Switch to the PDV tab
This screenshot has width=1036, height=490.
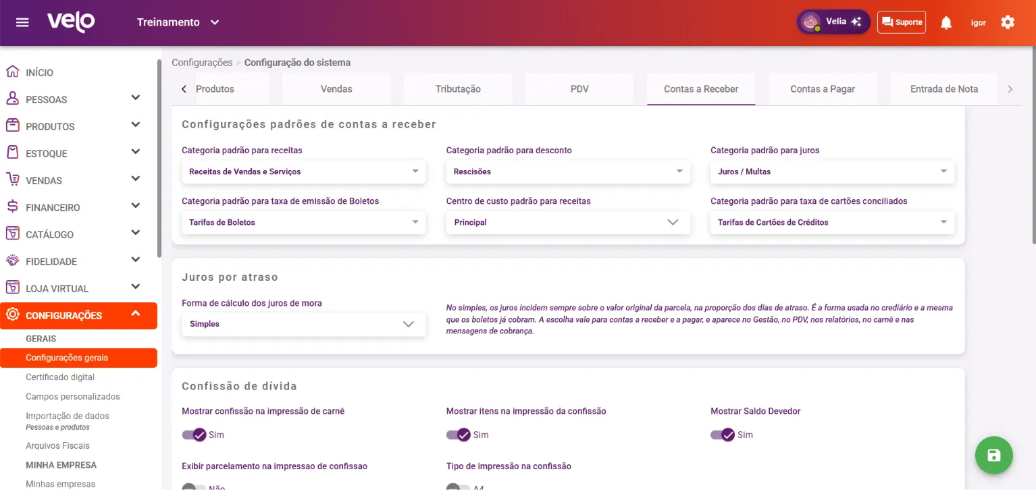[579, 89]
